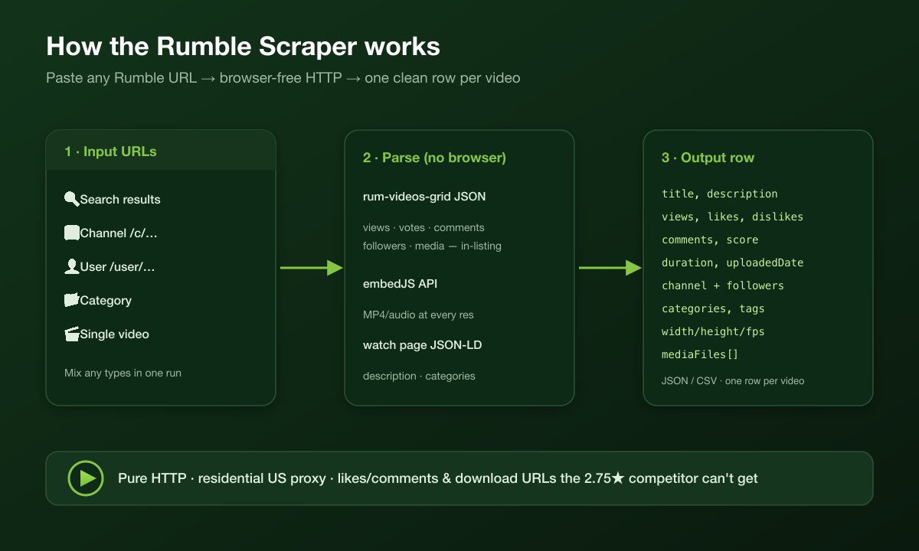Click the "1 · Input URLs" card header
Screen dimensions: 919x551
pyautogui.click(x=161, y=151)
